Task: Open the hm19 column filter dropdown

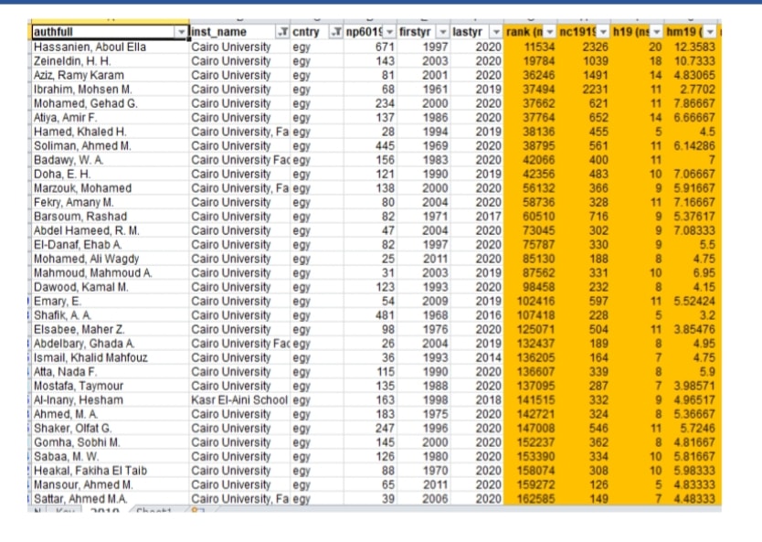Action: 710,32
